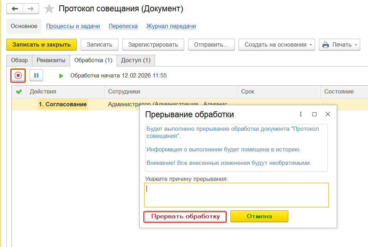Close the Прерывание обработки dialog

tap(328, 114)
